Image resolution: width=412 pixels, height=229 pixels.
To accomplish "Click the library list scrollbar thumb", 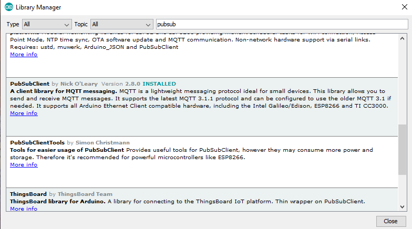I will coord(402,149).
